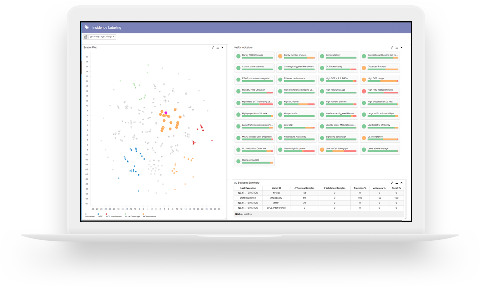
Task: Select the magenta highlighted scatter point
Action: pos(166,113)
